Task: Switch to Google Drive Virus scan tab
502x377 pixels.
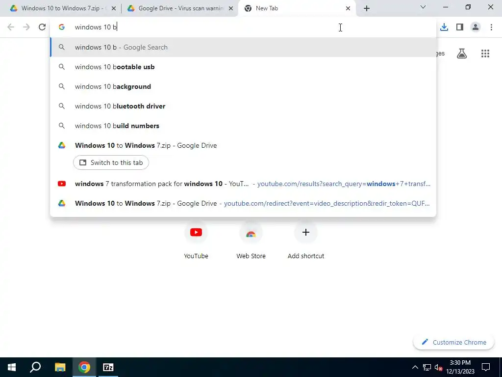Action: click(180, 8)
